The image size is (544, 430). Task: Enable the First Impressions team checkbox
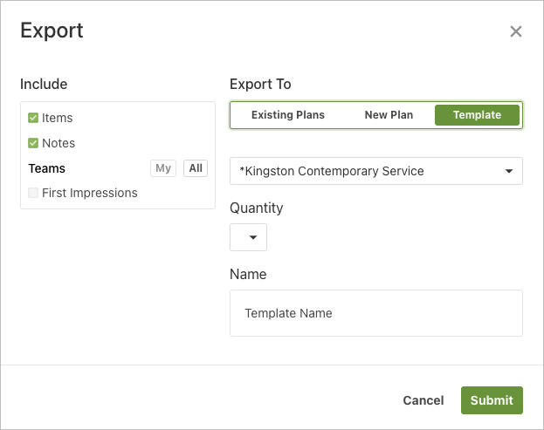click(x=33, y=193)
